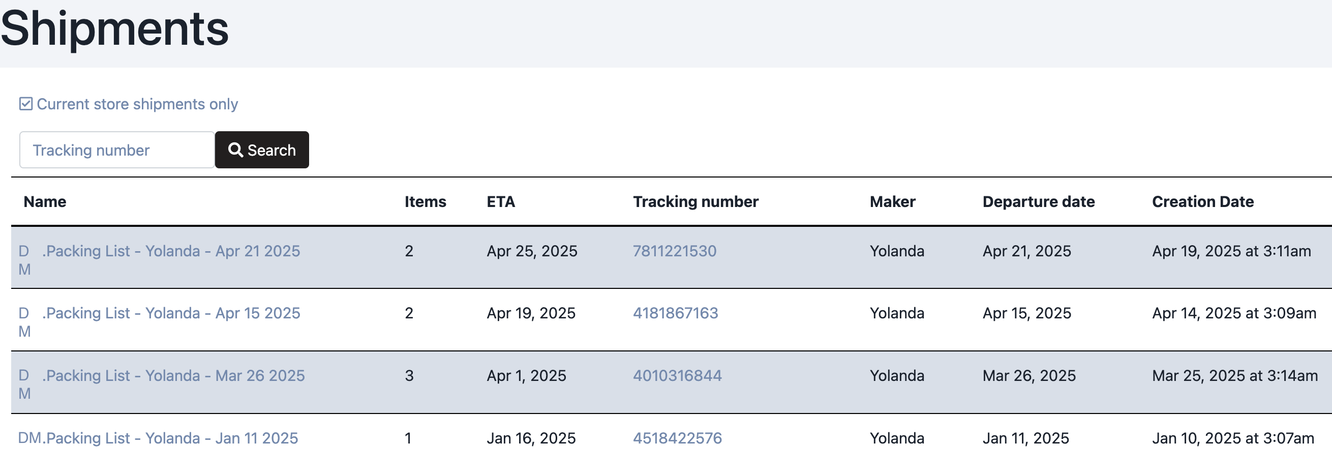This screenshot has width=1332, height=473.
Task: Click the Tracking number search field
Action: [x=117, y=150]
